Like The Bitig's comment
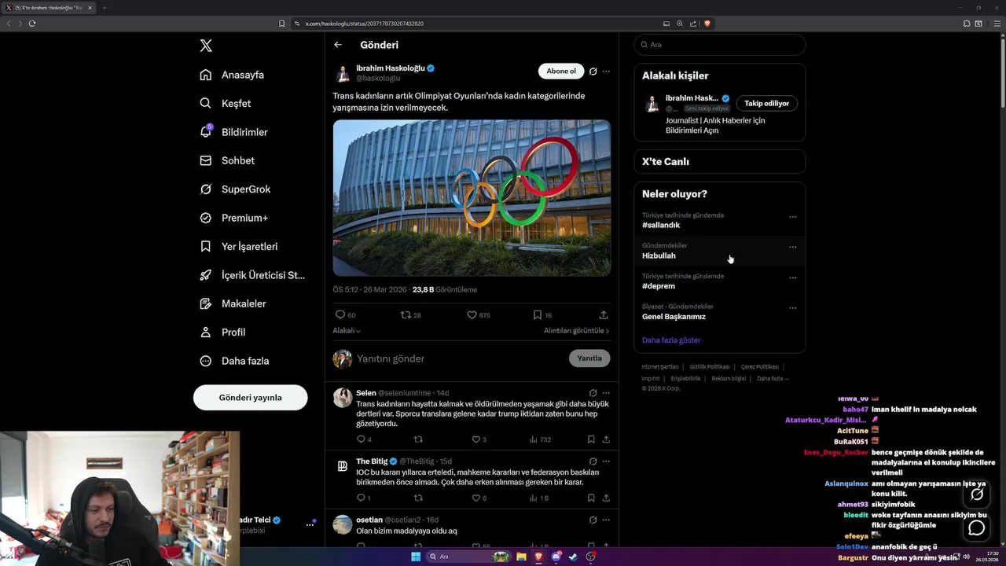This screenshot has height=566, width=1006. pyautogui.click(x=475, y=498)
